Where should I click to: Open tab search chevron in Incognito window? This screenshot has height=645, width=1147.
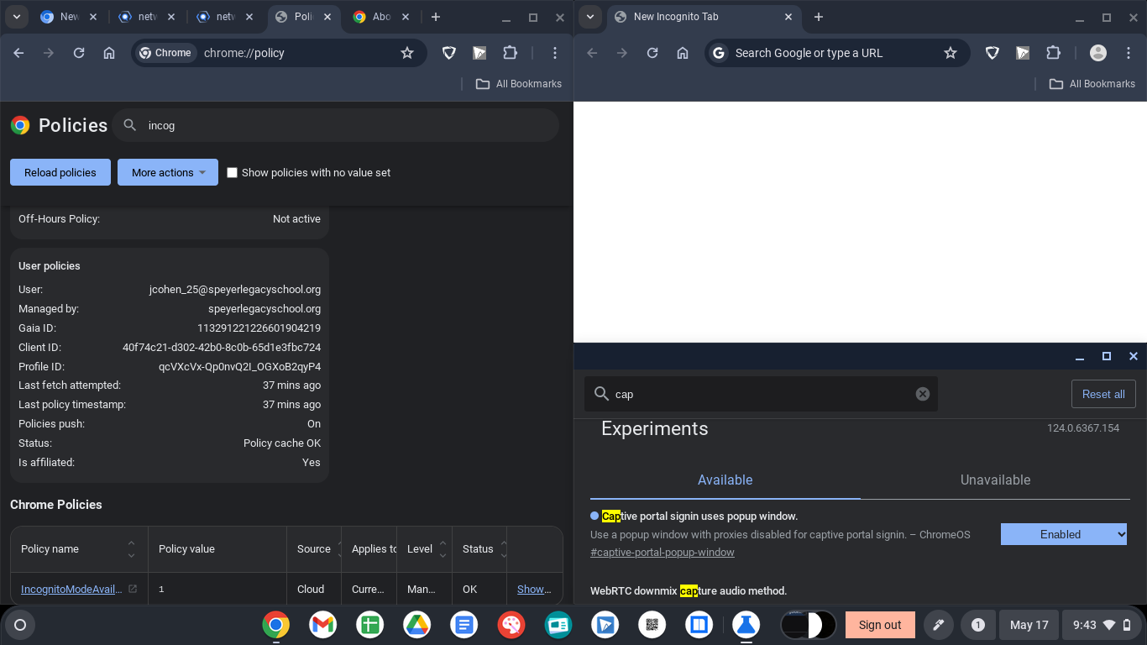590,17
